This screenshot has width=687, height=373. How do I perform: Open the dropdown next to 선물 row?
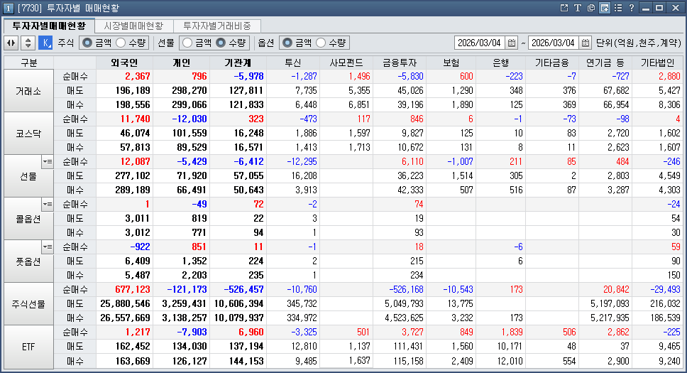pyautogui.click(x=48, y=162)
